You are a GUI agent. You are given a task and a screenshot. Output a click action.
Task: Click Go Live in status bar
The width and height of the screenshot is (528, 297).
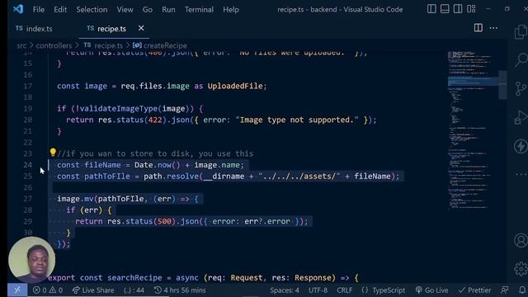tap(431, 290)
